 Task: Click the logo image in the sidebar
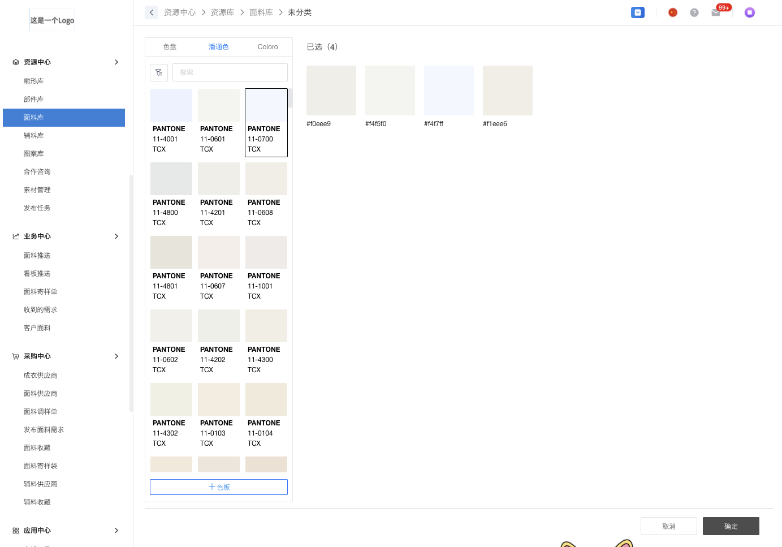[52, 20]
